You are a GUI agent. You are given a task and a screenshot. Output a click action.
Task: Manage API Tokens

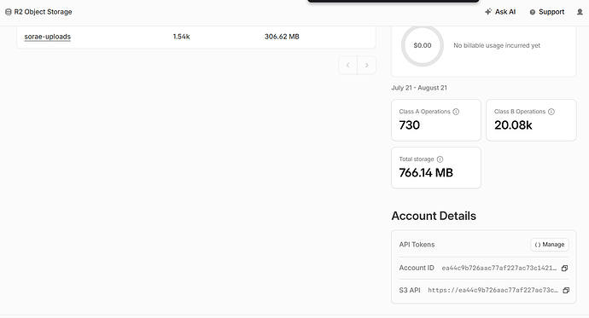(550, 245)
